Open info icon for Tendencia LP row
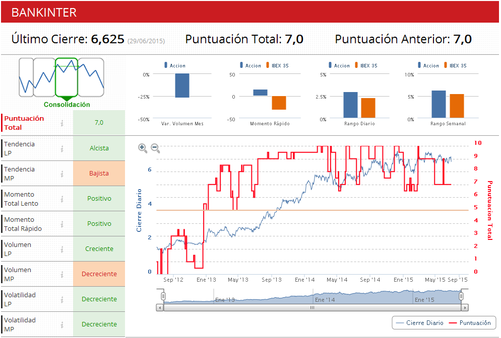501x338 pixels. click(x=62, y=148)
